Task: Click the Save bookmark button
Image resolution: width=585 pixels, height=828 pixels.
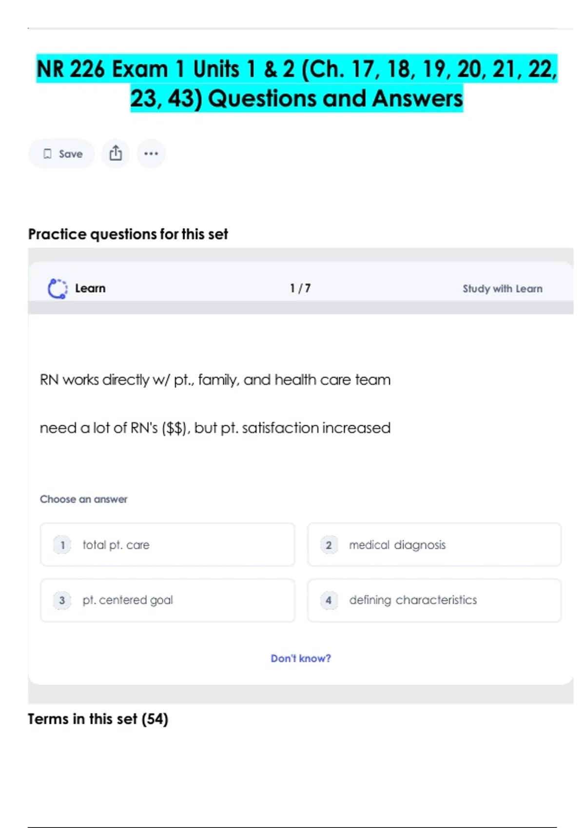Action: tap(62, 154)
